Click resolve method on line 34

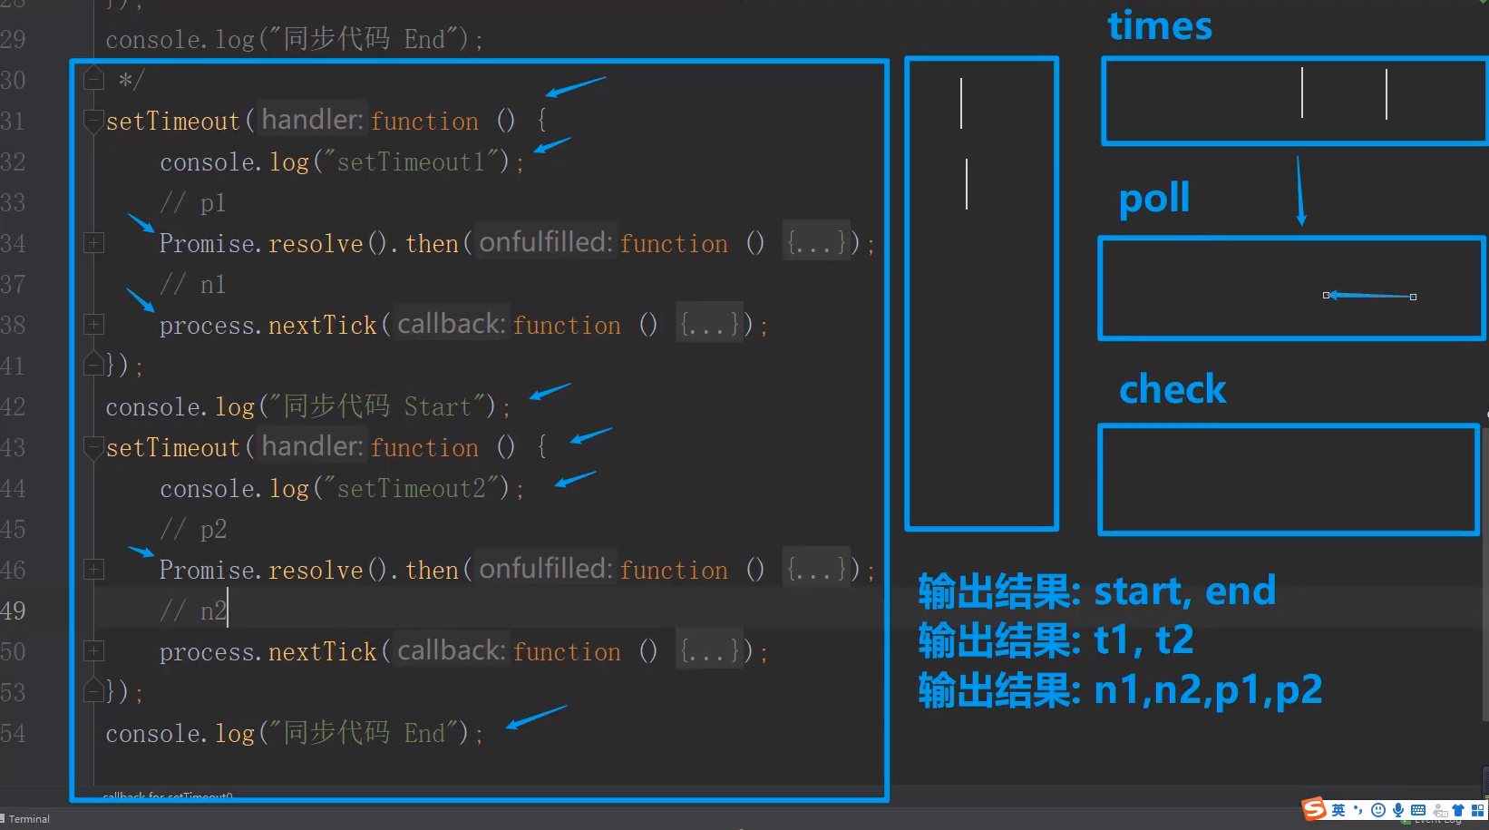point(316,243)
